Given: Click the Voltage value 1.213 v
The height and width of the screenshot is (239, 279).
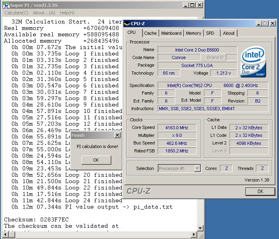Looking at the screenshot, I should tap(224, 73).
